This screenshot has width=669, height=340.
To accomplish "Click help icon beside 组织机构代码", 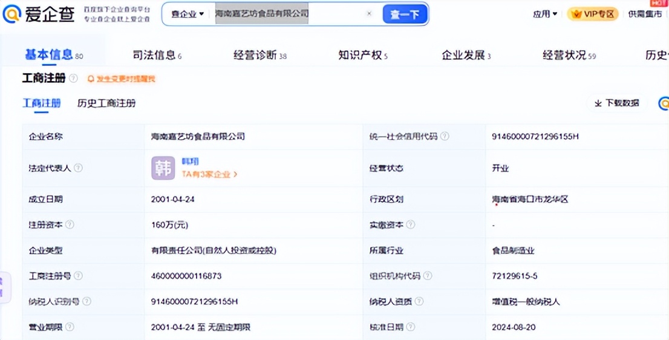I will coord(428,276).
